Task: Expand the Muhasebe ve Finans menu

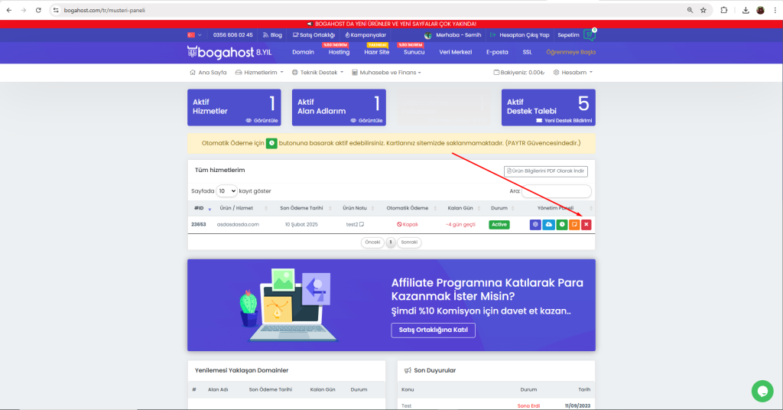Action: 386,73
